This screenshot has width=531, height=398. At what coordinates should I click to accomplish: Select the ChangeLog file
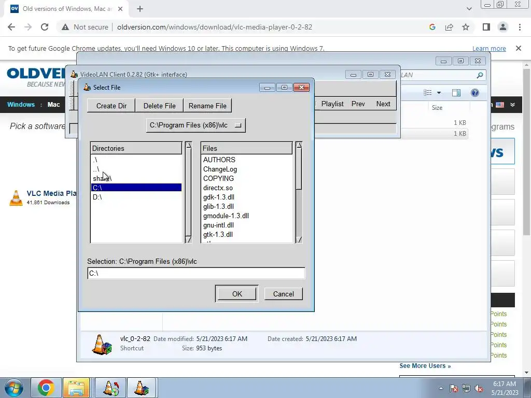(x=246, y=169)
